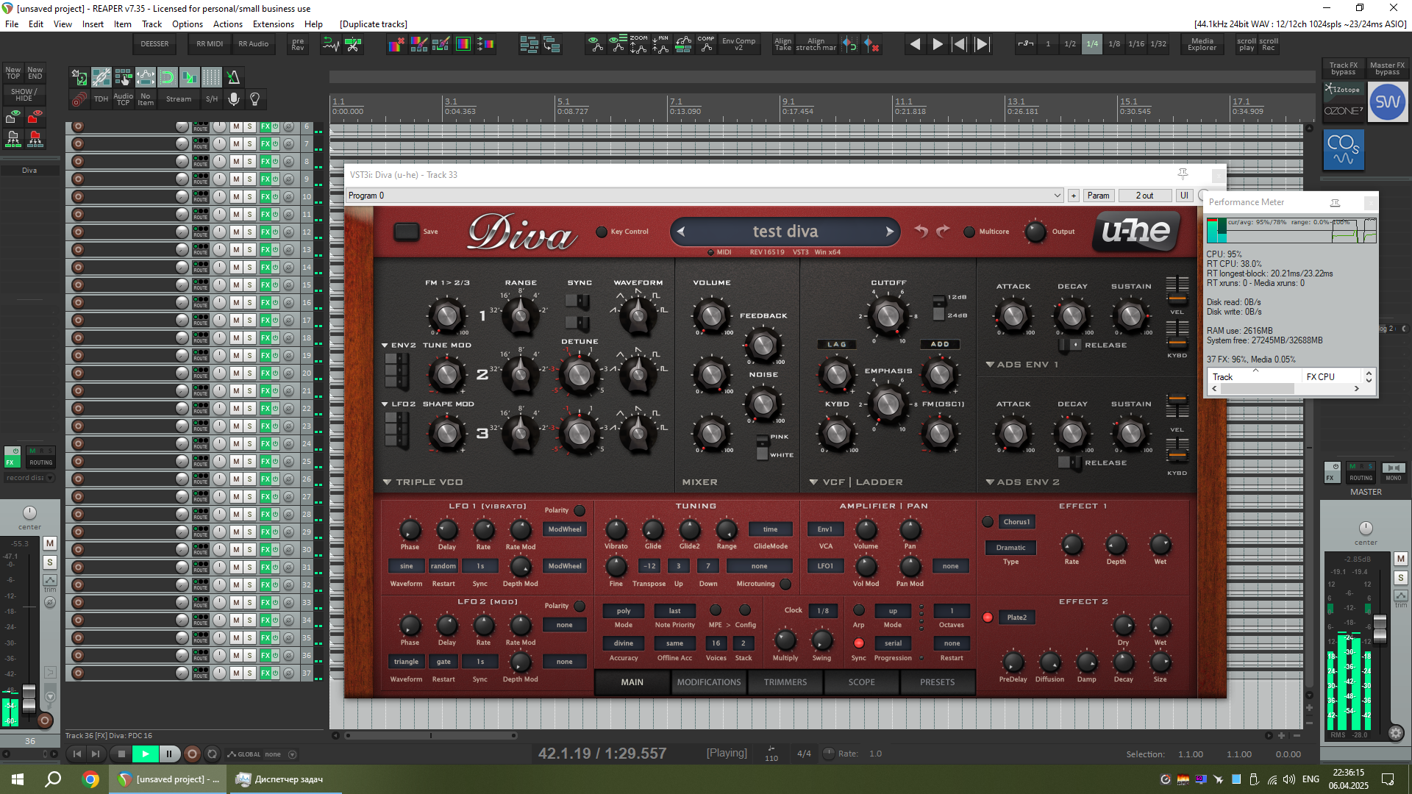Image resolution: width=1412 pixels, height=794 pixels.
Task: Enable the Key Control toggle
Action: point(601,232)
